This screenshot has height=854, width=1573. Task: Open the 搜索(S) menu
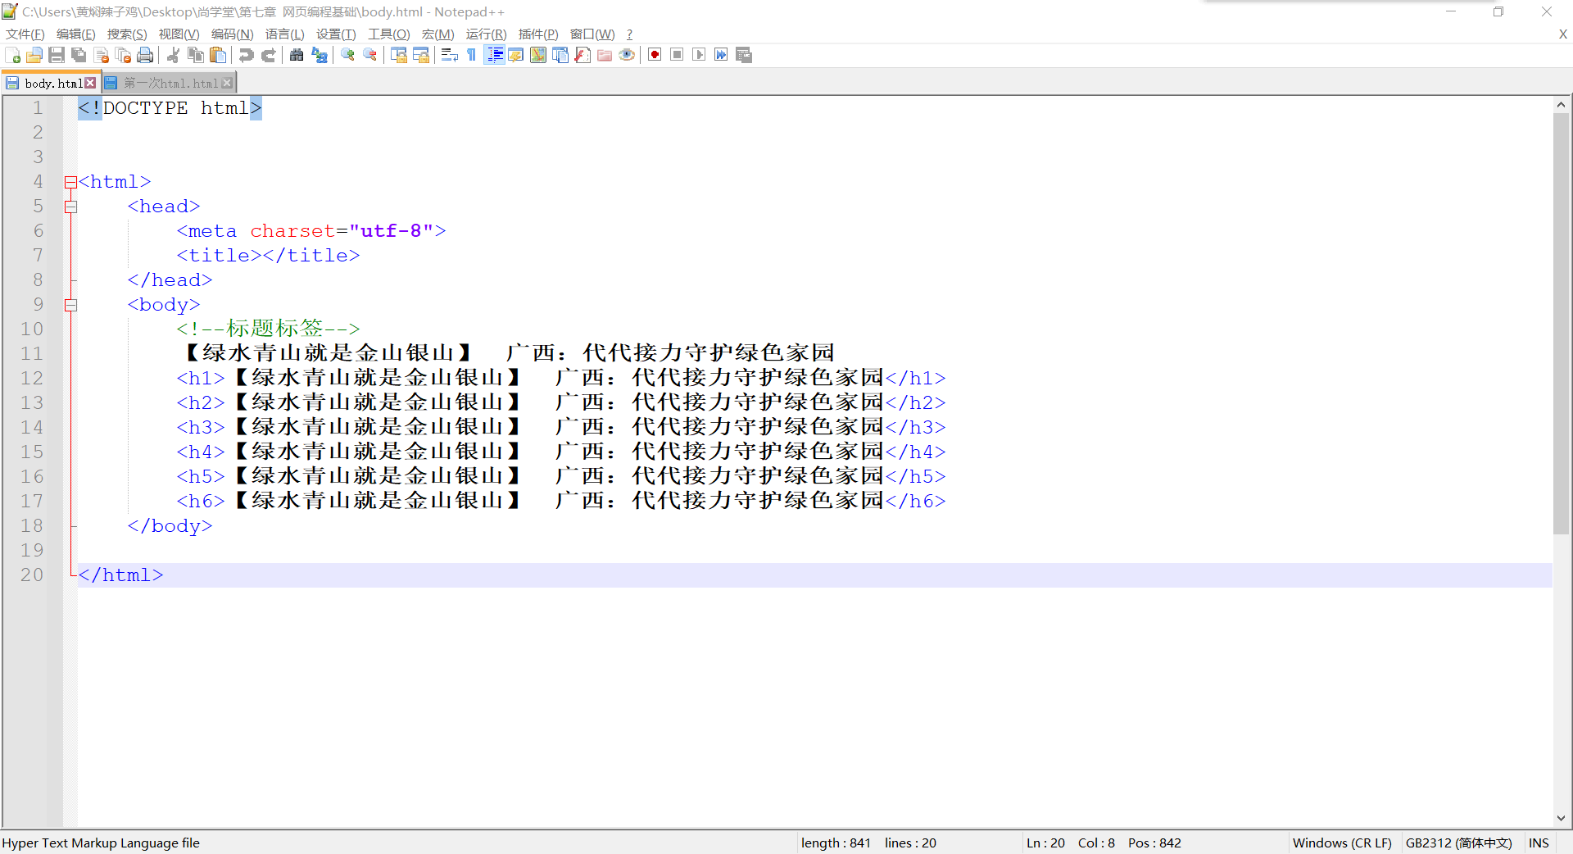pyautogui.click(x=127, y=34)
